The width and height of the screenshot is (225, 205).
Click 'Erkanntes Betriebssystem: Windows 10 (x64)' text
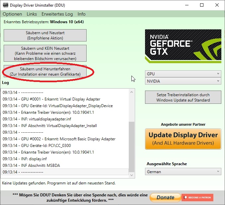point(43,22)
